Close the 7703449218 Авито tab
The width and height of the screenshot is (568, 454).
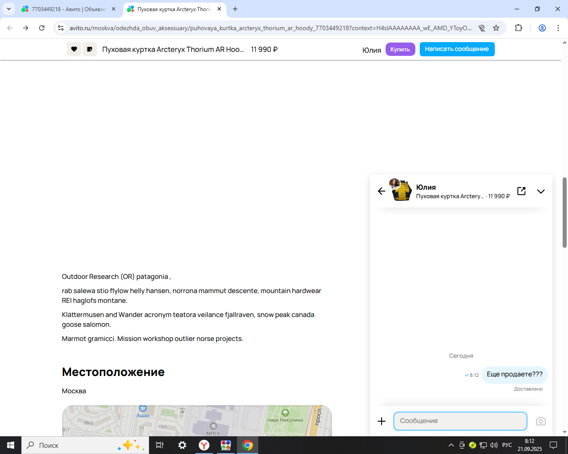[114, 9]
